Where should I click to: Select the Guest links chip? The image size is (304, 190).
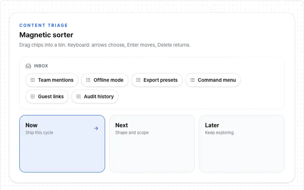point(47,96)
